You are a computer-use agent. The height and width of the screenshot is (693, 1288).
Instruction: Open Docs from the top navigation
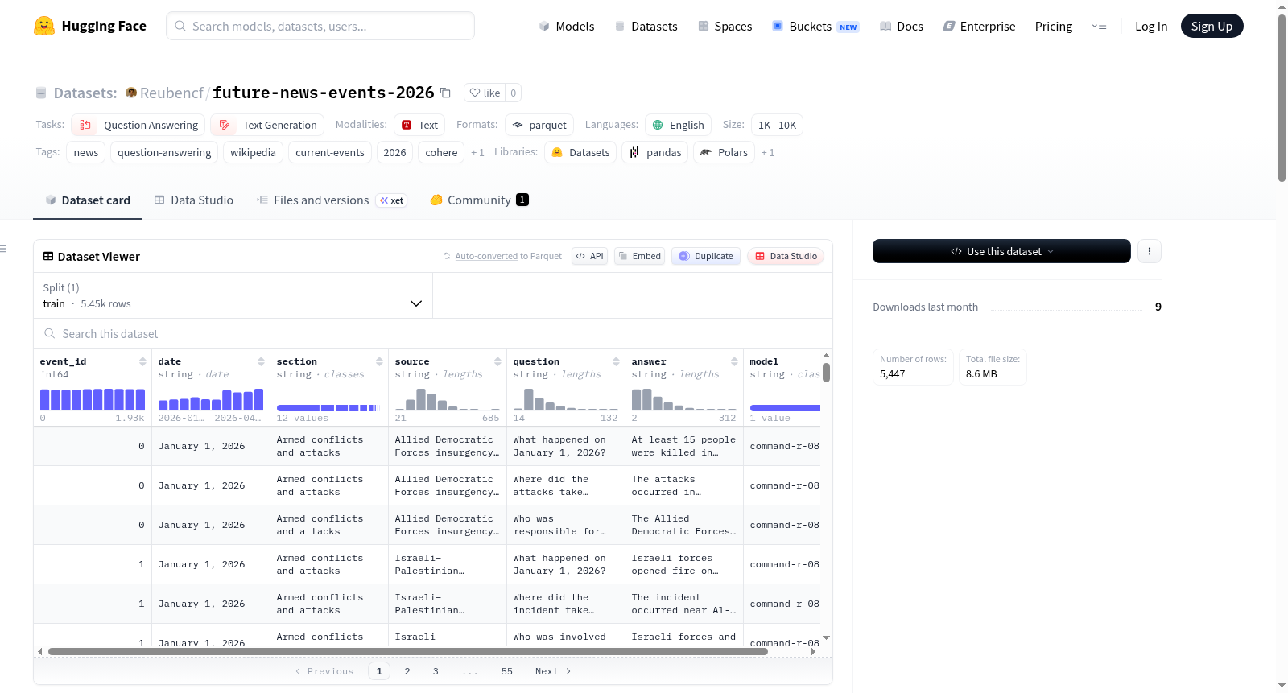pyautogui.click(x=901, y=26)
